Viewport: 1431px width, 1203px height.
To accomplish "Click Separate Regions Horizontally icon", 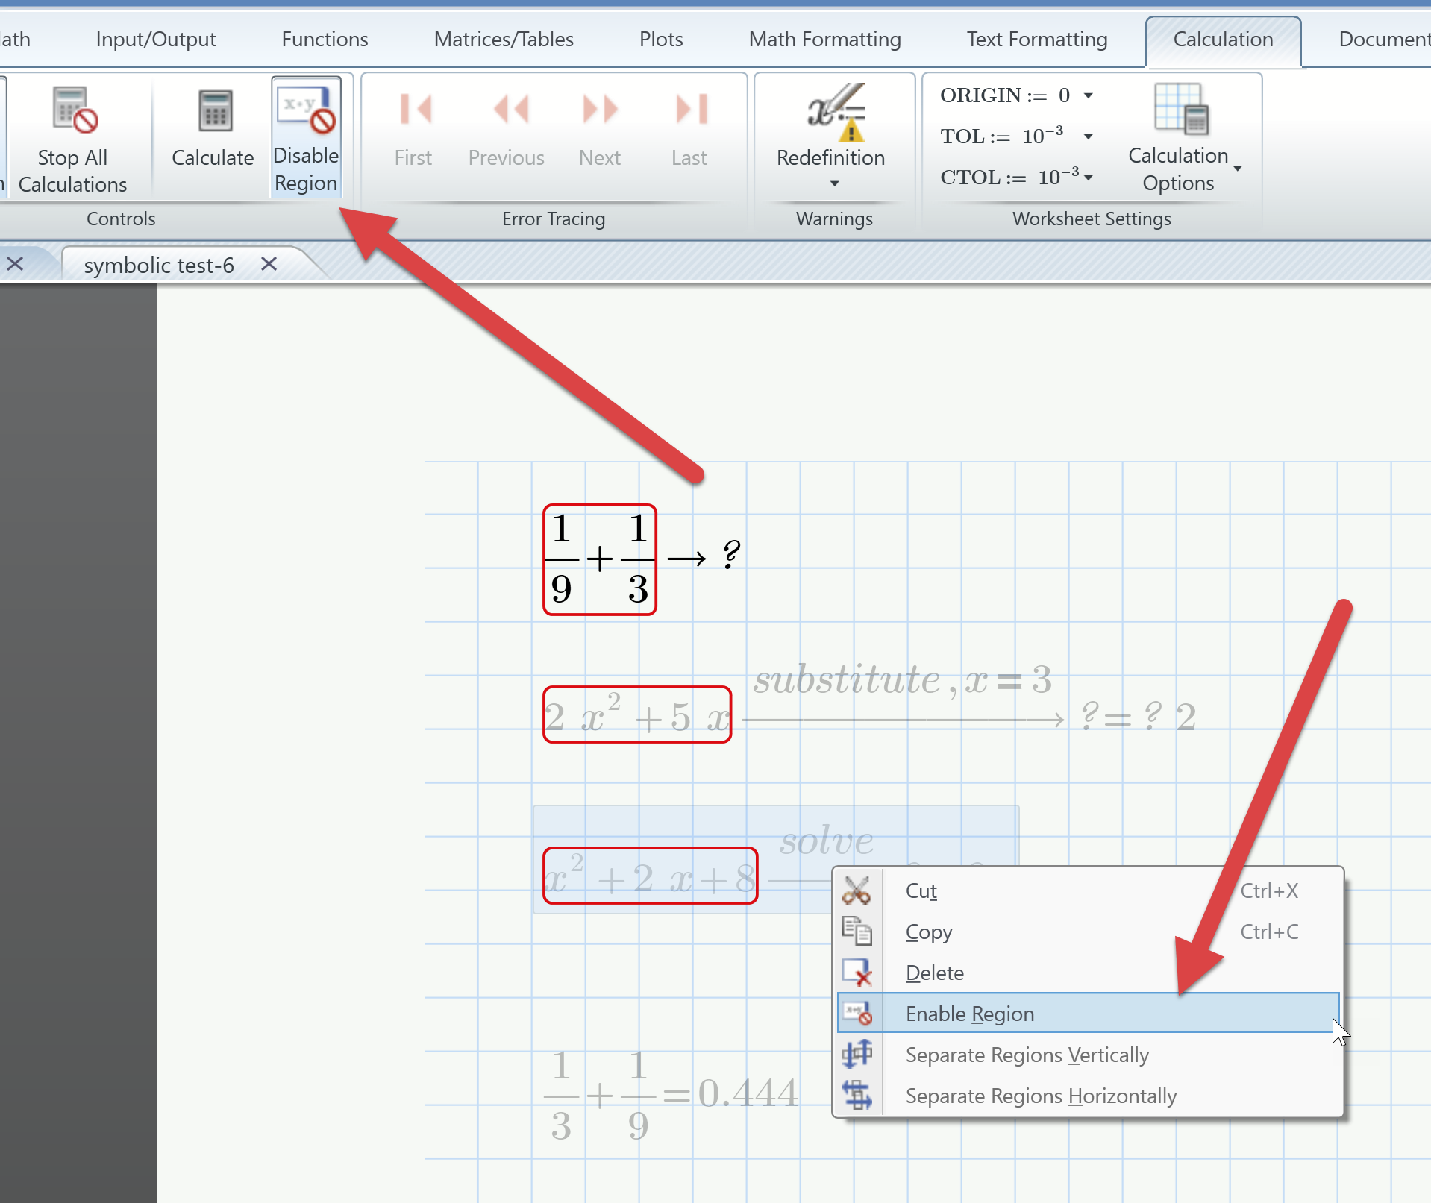I will tap(857, 1096).
